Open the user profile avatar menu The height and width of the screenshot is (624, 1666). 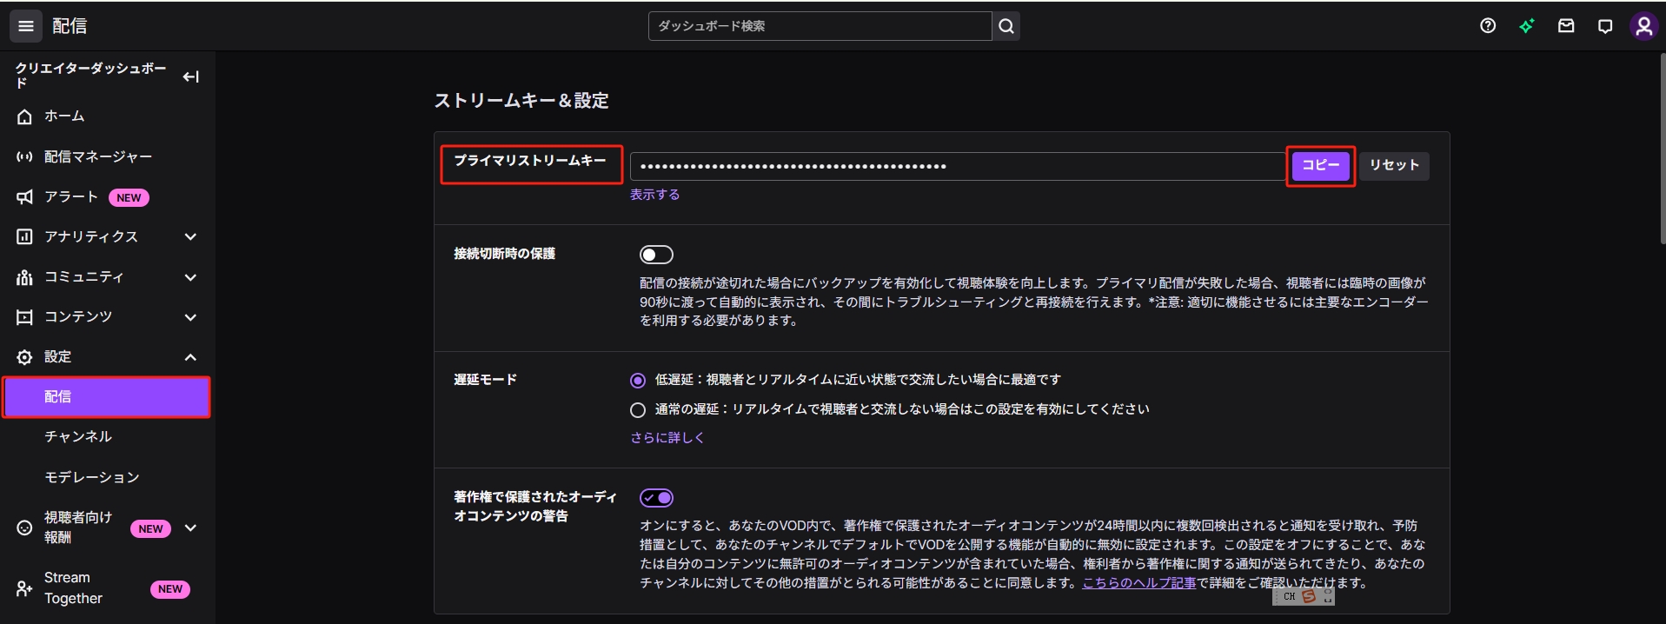pyautogui.click(x=1643, y=26)
